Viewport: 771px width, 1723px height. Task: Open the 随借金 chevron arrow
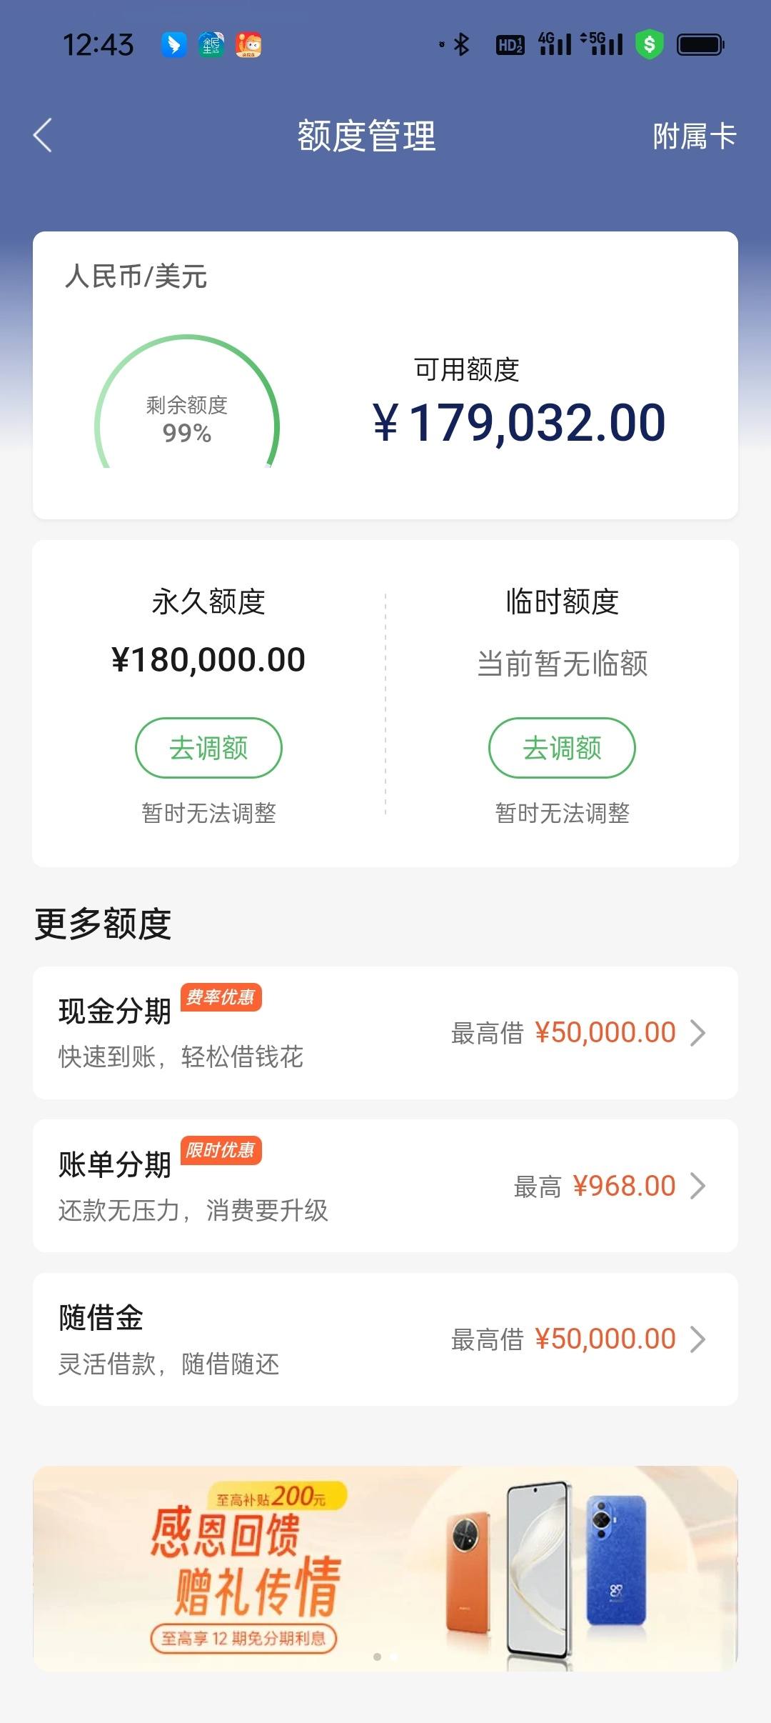(697, 1339)
